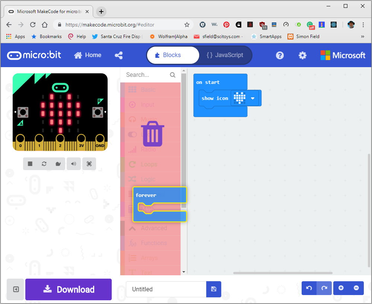372x304 pixels.
Task: Restart the simulator
Action: pyautogui.click(x=44, y=164)
